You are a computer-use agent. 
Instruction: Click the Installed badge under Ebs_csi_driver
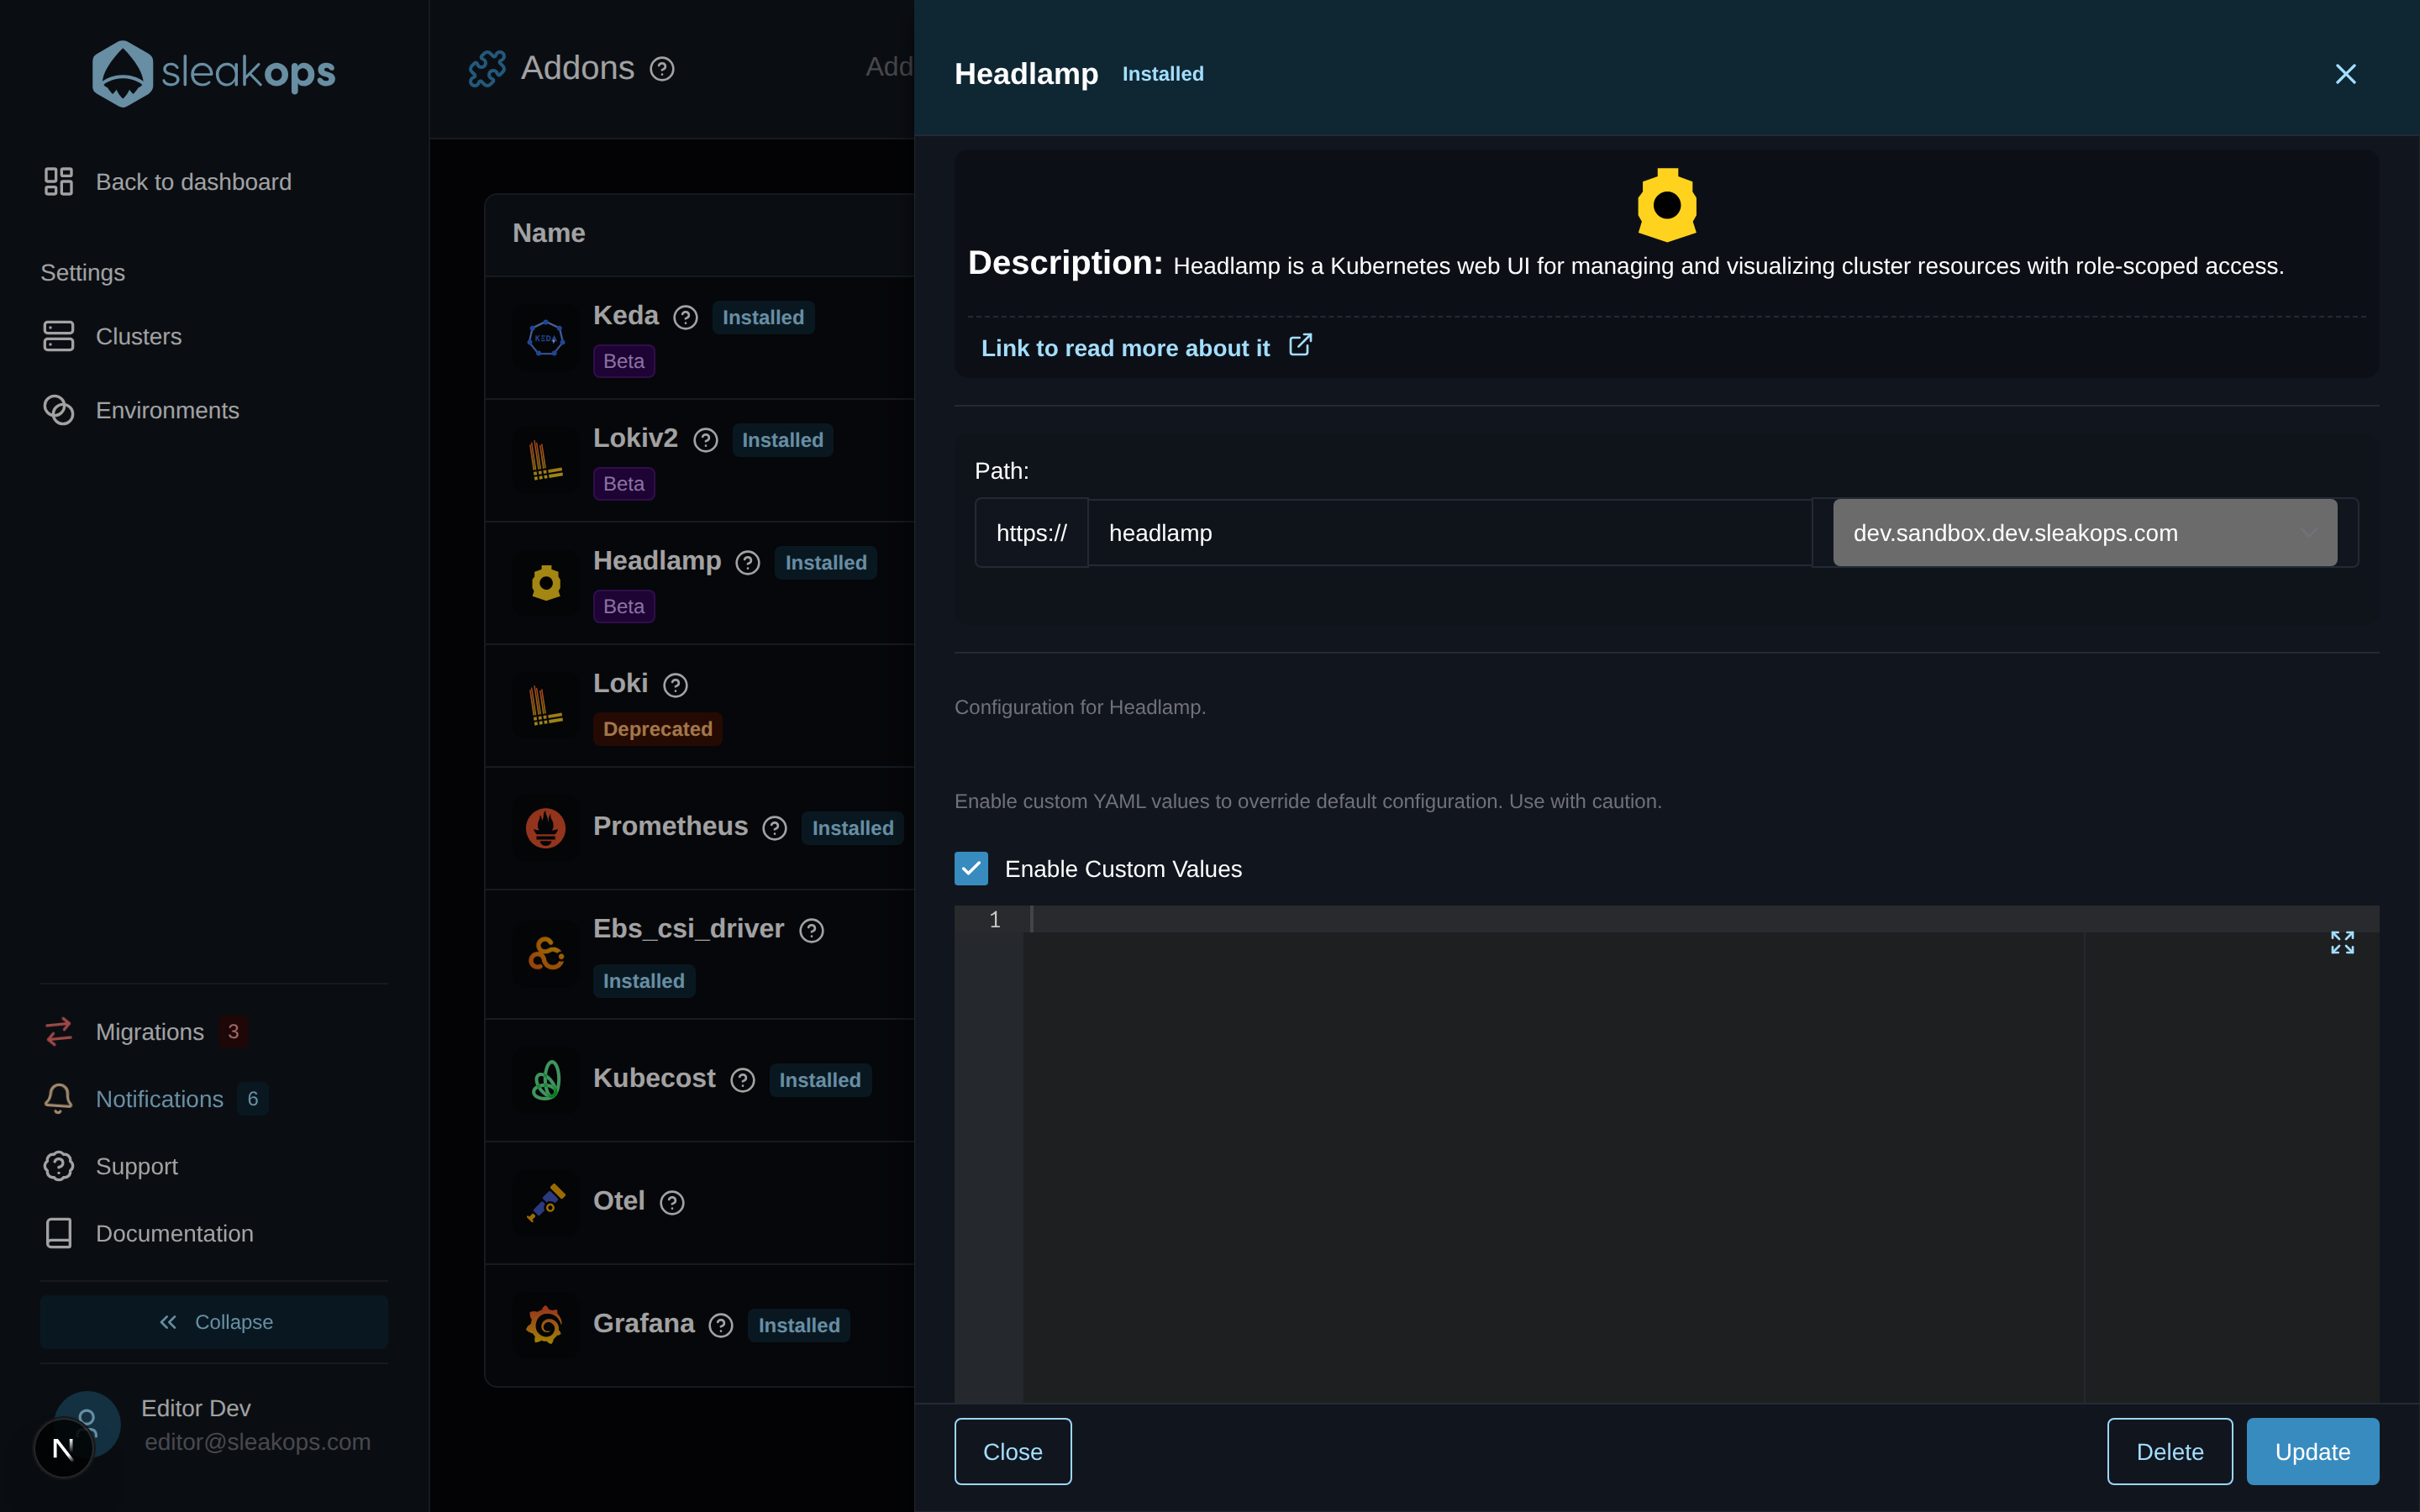click(x=644, y=981)
